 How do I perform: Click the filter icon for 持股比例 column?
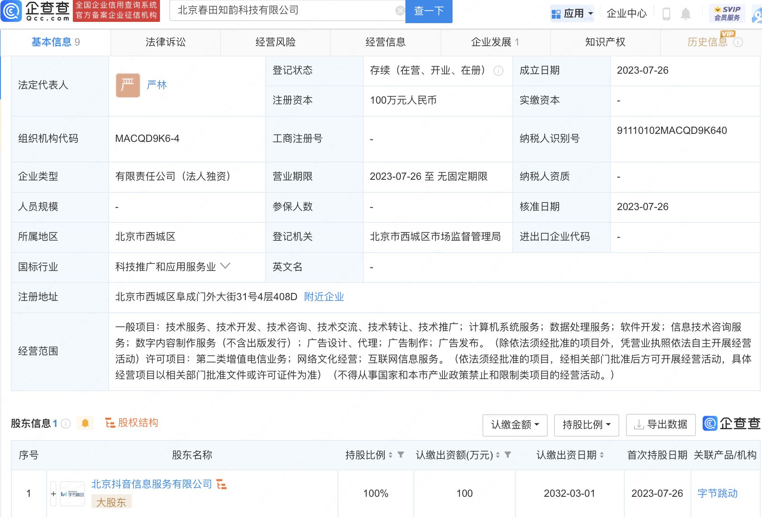[x=401, y=455]
